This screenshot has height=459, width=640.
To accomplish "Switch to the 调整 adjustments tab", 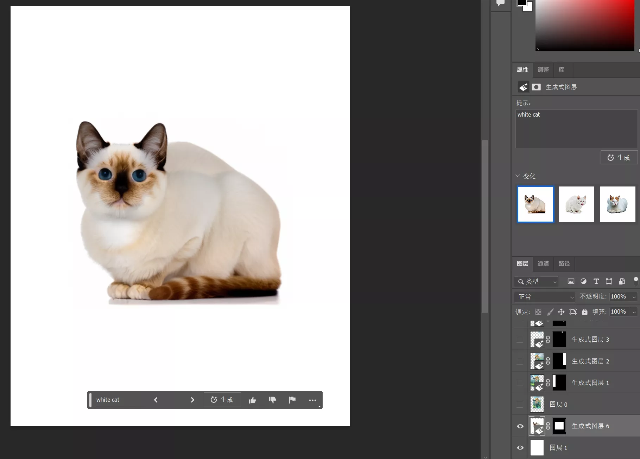I will [543, 70].
